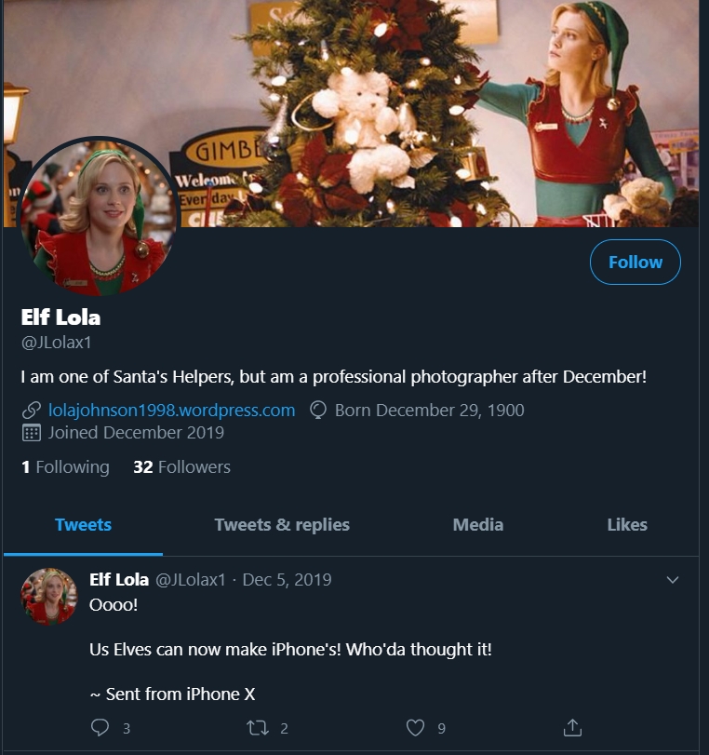Select the Likes tab
The width and height of the screenshot is (709, 755).
(x=627, y=525)
